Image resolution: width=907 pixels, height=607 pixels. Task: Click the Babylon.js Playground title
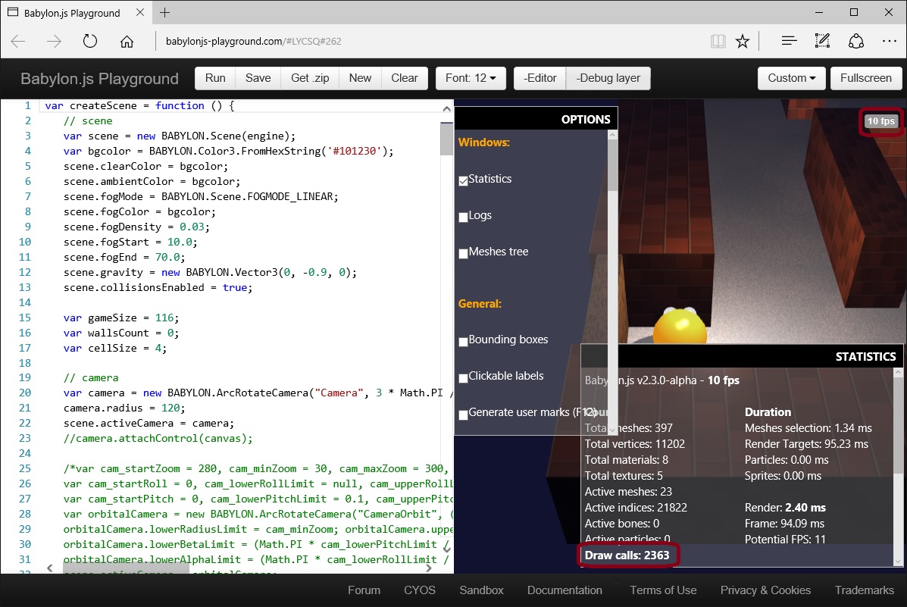point(99,79)
